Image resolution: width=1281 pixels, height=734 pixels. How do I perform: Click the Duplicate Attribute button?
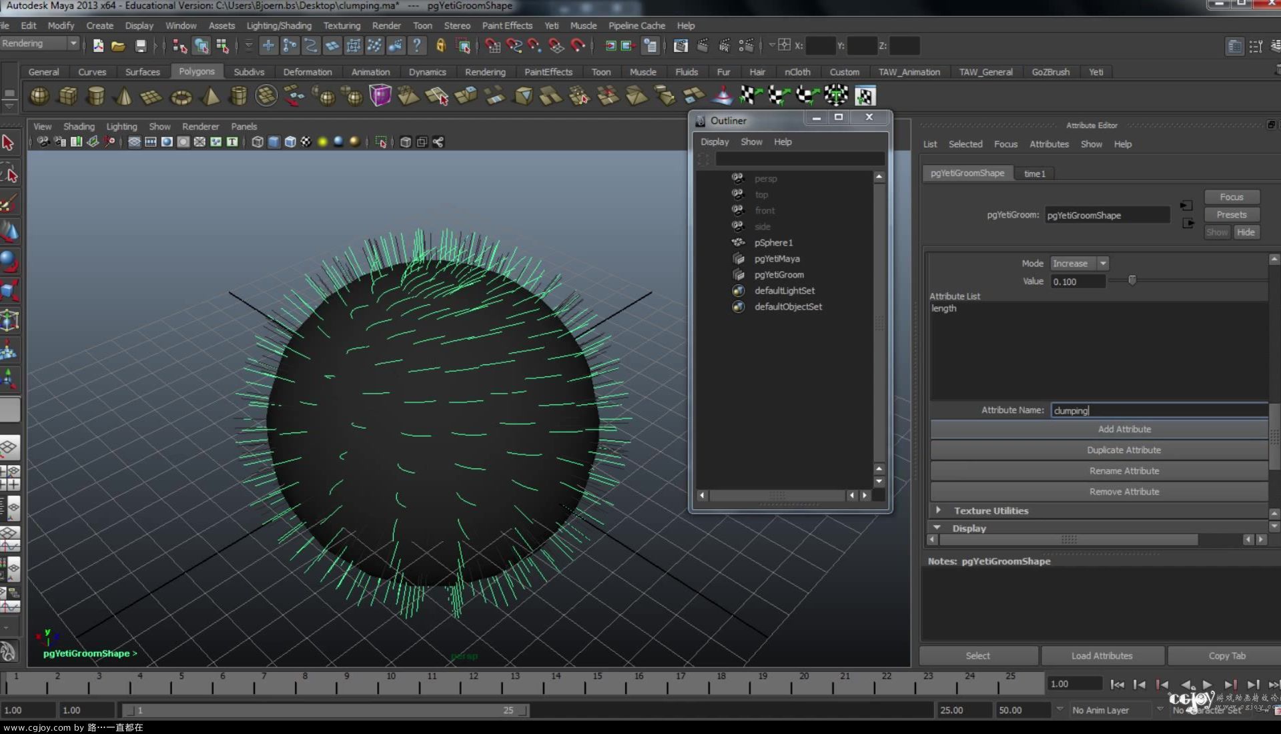point(1099,450)
